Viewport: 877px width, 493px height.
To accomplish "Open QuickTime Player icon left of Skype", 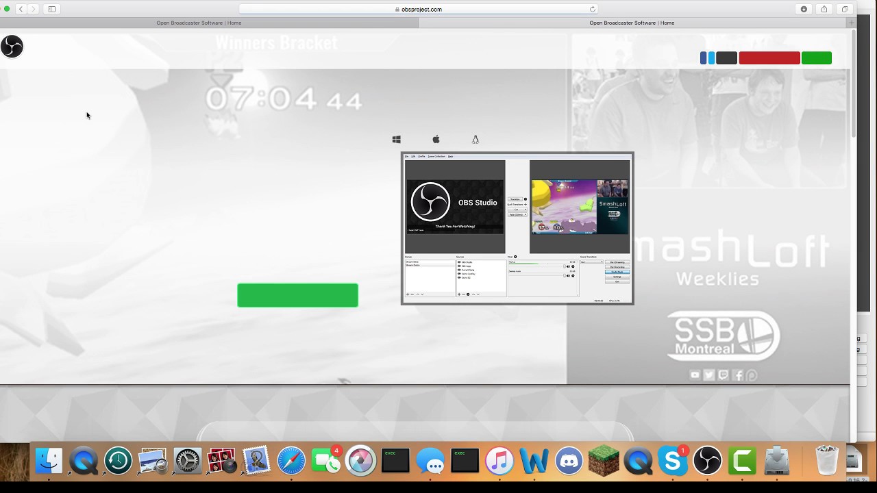I will click(x=638, y=461).
